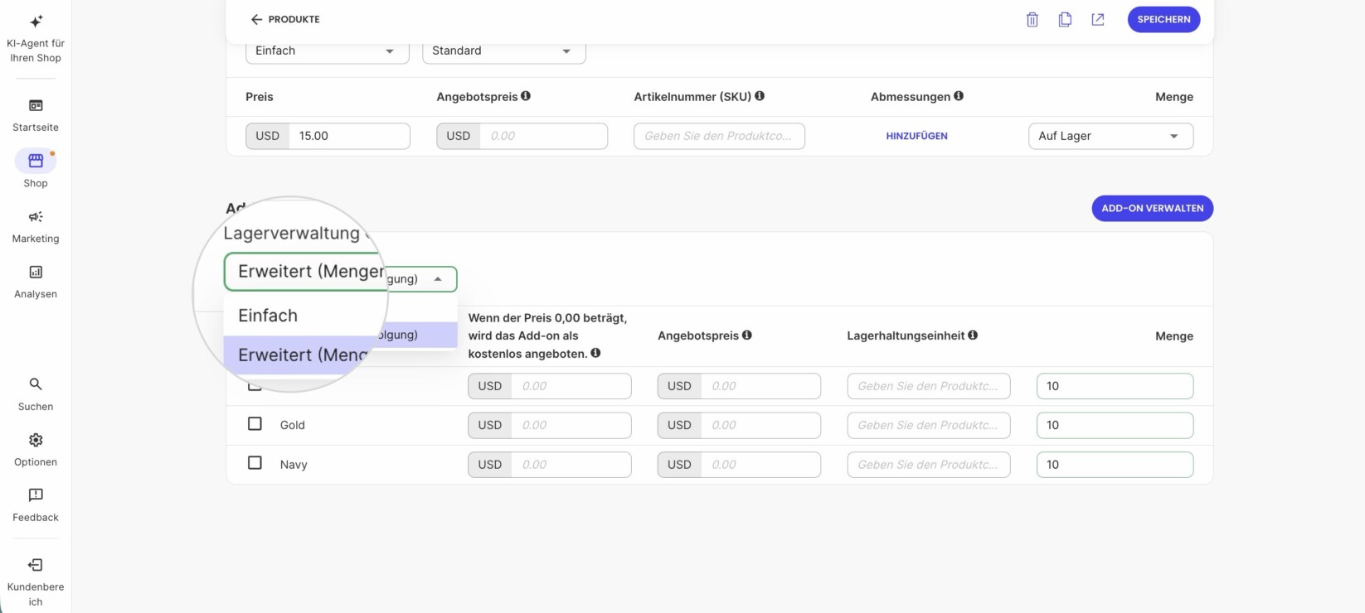This screenshot has height=613, width=1365.
Task: Click the Menge header in add-on table
Action: click(x=1174, y=336)
